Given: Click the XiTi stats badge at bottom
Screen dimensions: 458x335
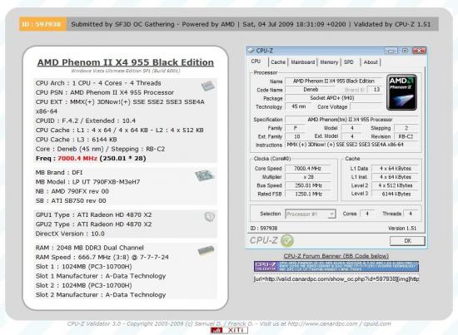Looking at the screenshot, I should 229,330.
